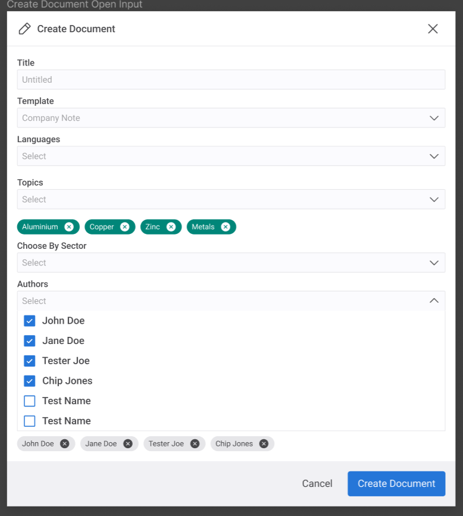Remove Chip Jones author chip
Screen dimensions: 463x516
[264, 443]
